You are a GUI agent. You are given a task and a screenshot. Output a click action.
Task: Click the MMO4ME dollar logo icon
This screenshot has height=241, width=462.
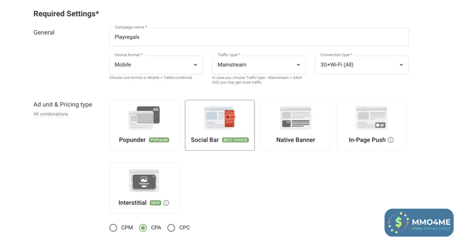[398, 223]
